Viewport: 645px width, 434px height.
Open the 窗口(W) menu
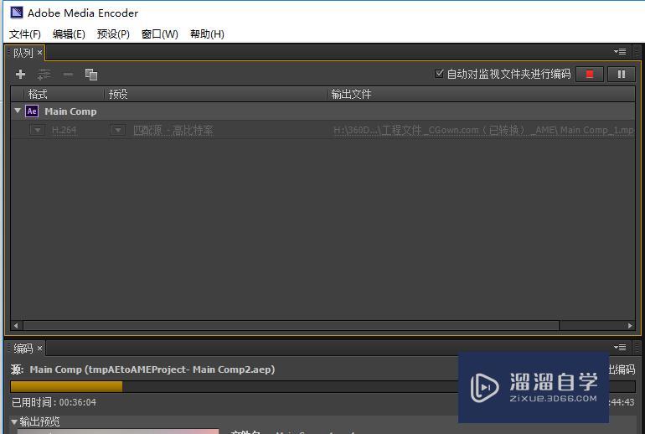coord(160,34)
